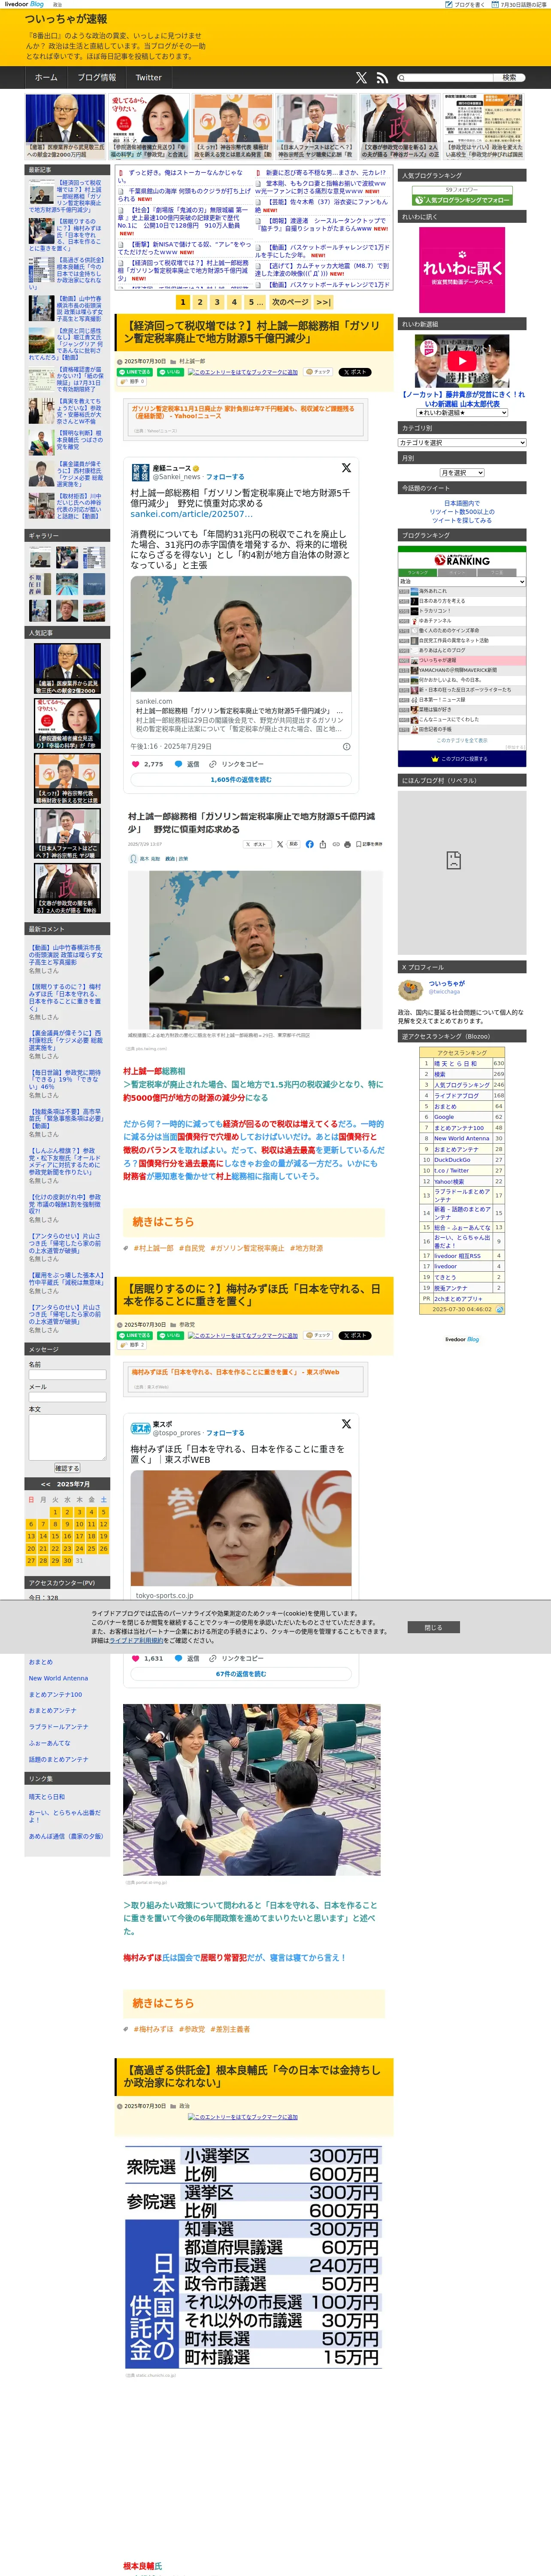Screen dimensions: 551x2576
Task: Go to previous month with << in calendar
Action: point(45,1484)
